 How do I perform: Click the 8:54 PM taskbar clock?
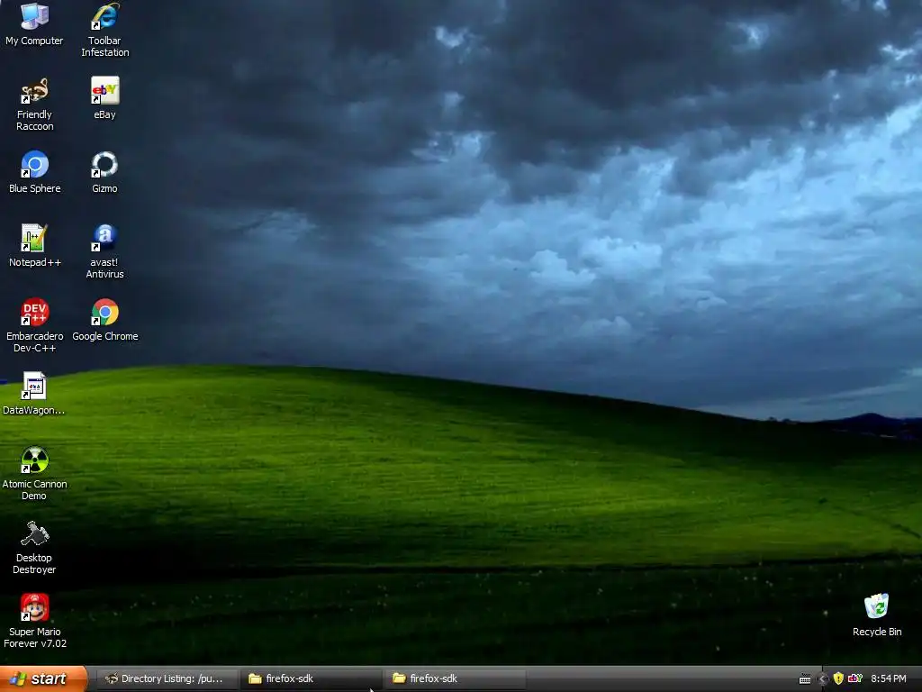coord(889,678)
